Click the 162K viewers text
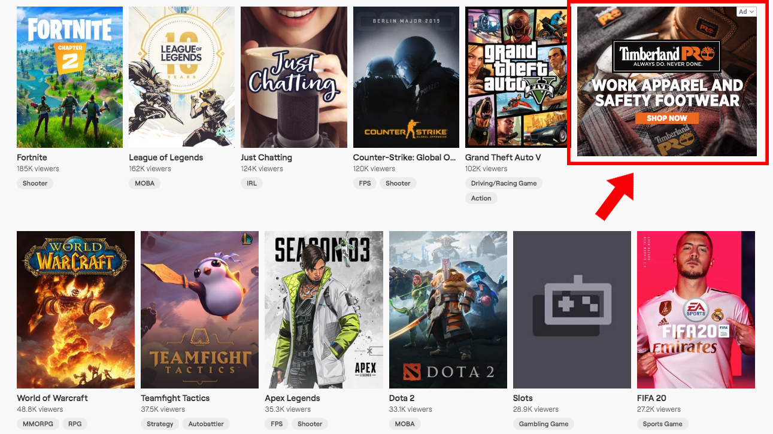The width and height of the screenshot is (773, 434). 150,169
